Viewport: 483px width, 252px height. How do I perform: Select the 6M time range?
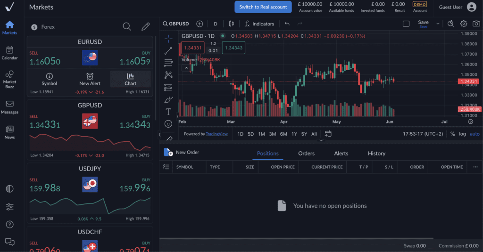pos(283,134)
